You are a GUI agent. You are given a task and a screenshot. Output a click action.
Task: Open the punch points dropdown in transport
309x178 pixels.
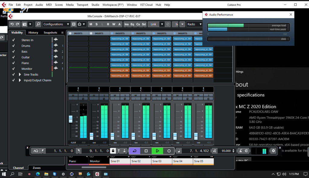tap(119, 151)
